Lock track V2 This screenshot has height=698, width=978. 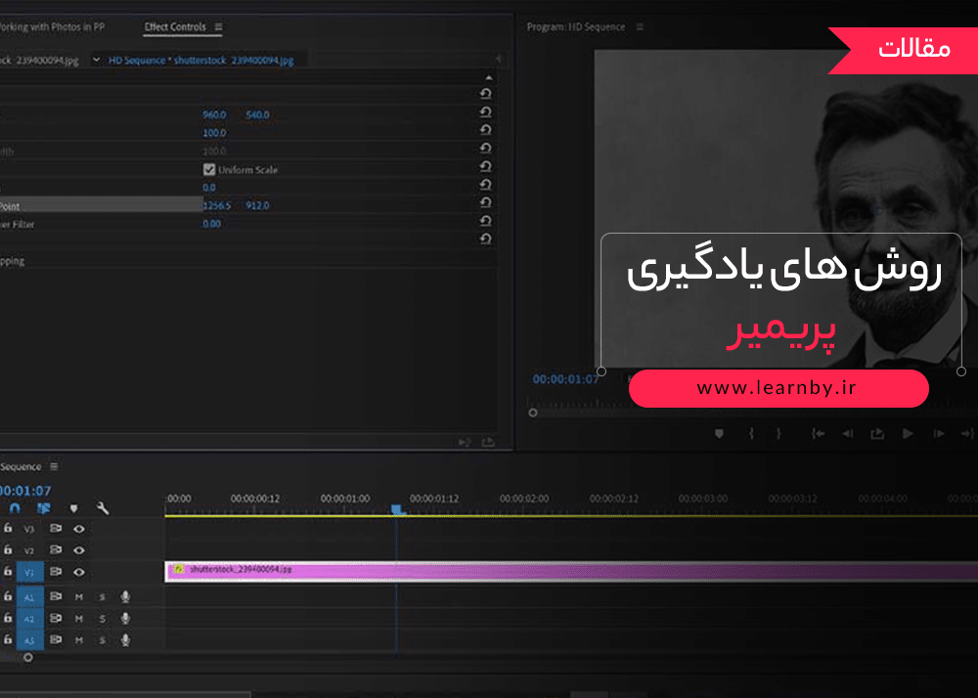pyautogui.click(x=8, y=549)
